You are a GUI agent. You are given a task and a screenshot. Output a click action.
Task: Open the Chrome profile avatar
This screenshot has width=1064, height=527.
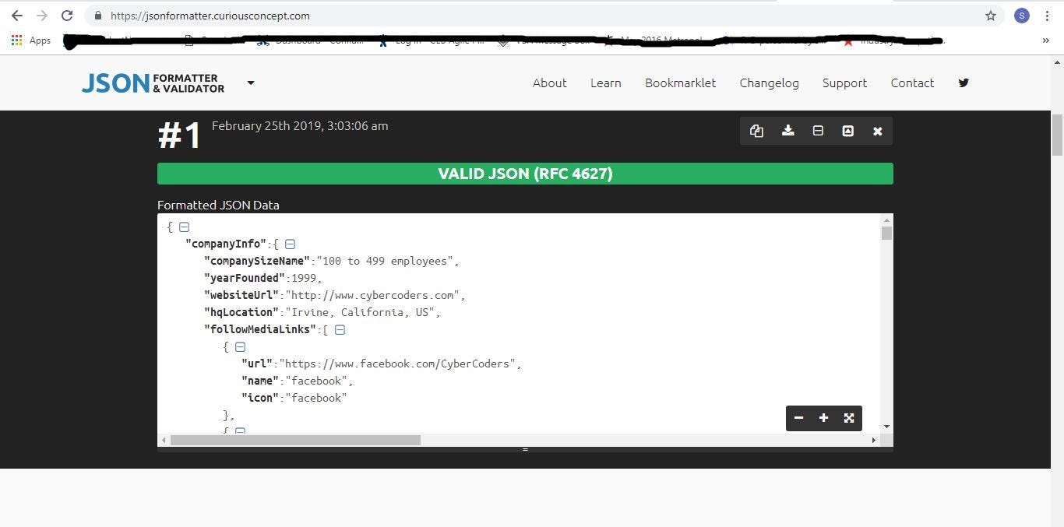(1021, 16)
